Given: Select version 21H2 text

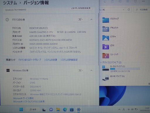Looking at the screenshot, I should point(33,83).
